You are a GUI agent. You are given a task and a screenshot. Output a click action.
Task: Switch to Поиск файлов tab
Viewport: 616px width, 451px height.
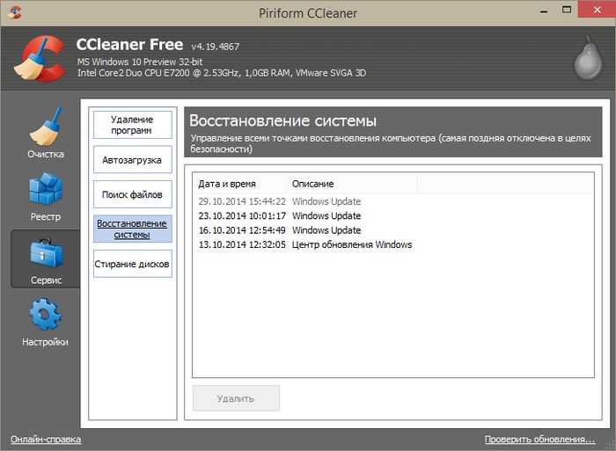[x=133, y=194]
